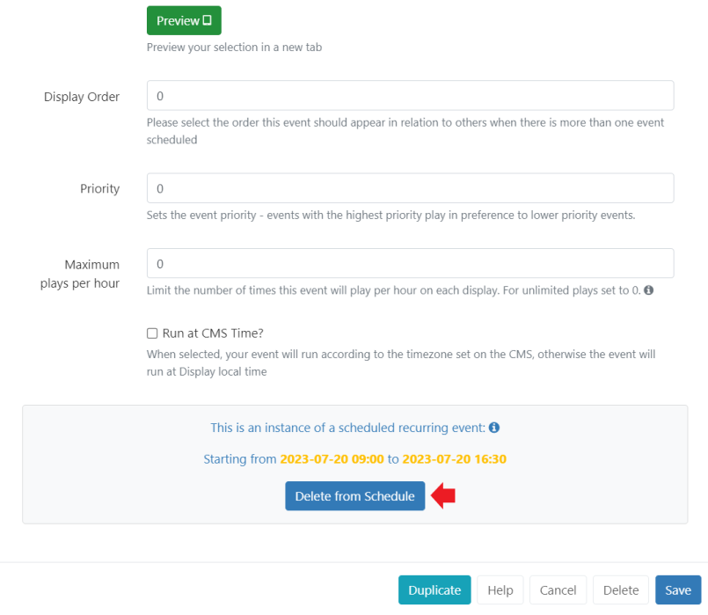Click the Priority label text
The height and width of the screenshot is (615, 708).
pos(99,188)
